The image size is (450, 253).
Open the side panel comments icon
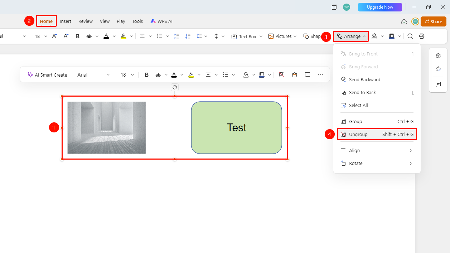click(438, 84)
